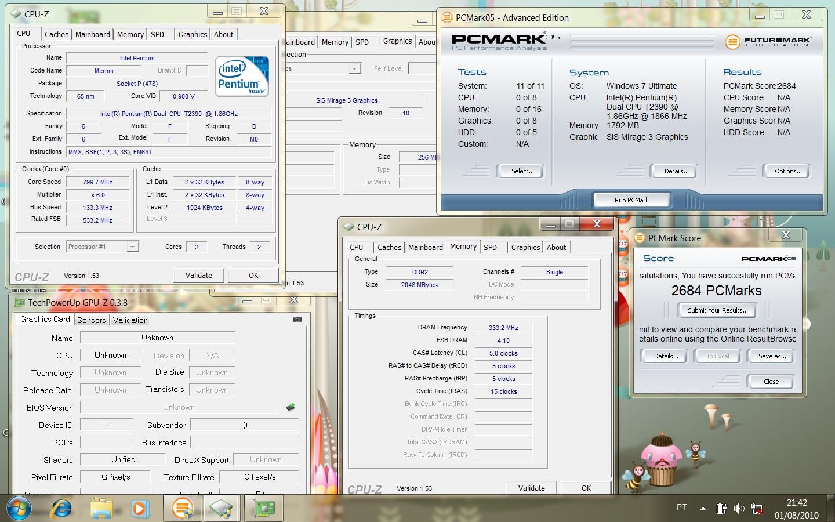Click Submit Your Results... button

(x=718, y=310)
